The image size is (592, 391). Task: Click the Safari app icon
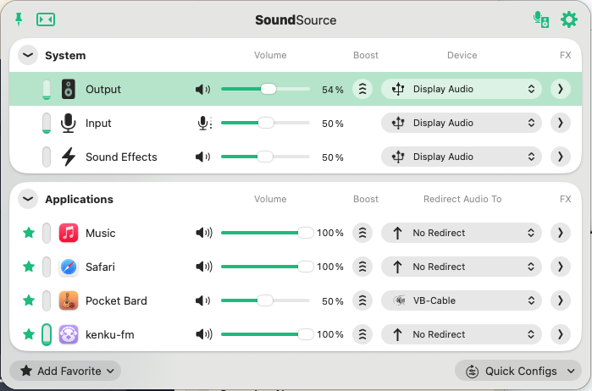coord(69,267)
